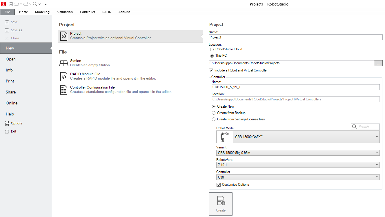Uncheck Include a Robot and Virtual Controller
The image size is (385, 217).
click(x=211, y=70)
